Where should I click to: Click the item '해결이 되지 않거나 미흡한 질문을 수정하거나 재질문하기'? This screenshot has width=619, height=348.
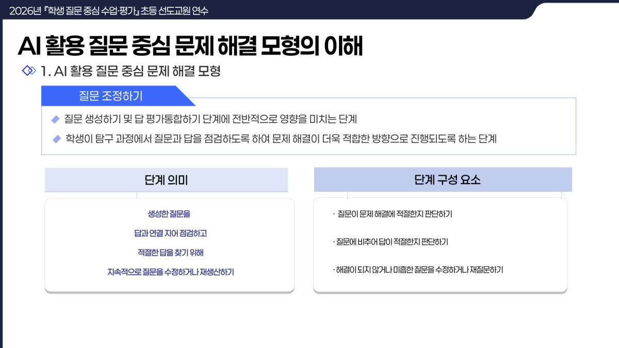pos(418,269)
